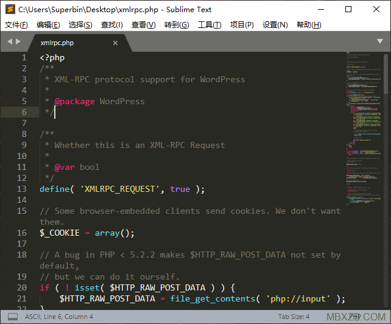This screenshot has width=391, height=324.
Task: Click the <?php opening tag
Action: coord(52,58)
